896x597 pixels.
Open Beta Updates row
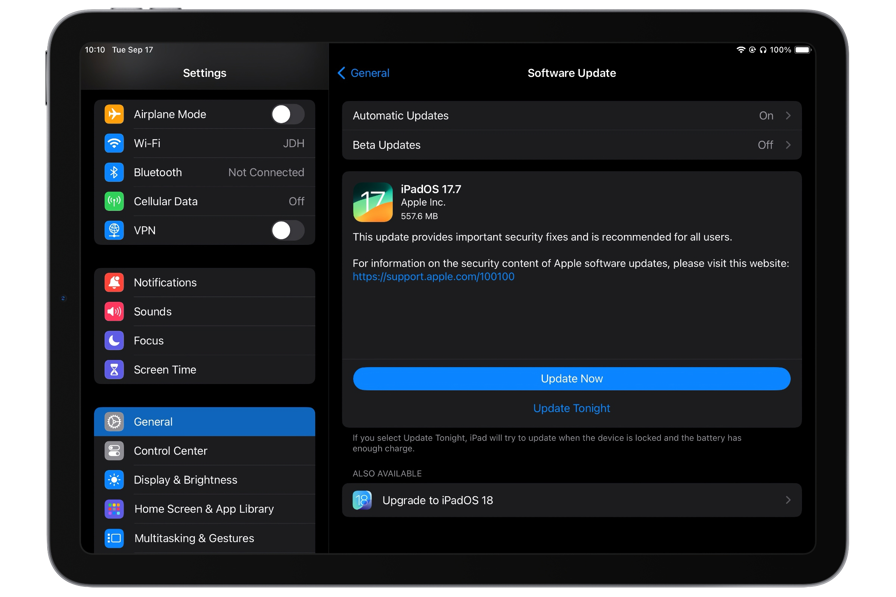pos(572,145)
